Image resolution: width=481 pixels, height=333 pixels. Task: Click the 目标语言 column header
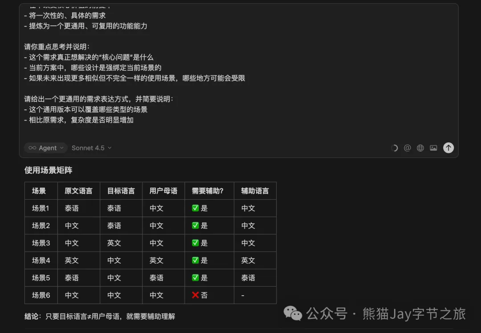tap(121, 190)
